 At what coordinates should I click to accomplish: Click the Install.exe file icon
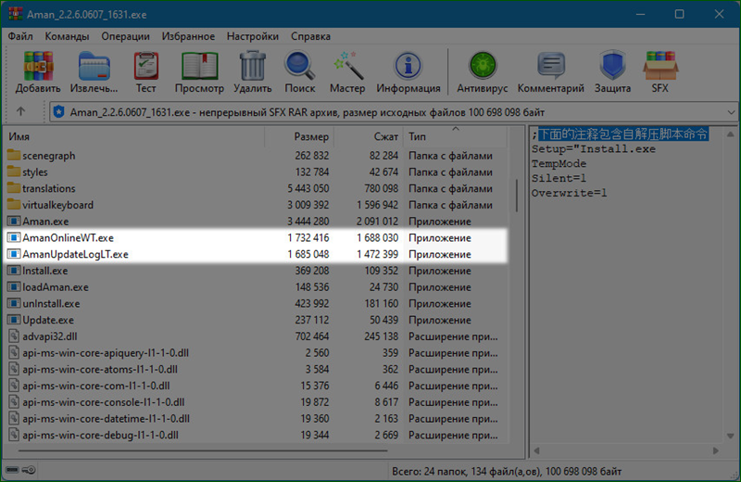[x=14, y=271]
